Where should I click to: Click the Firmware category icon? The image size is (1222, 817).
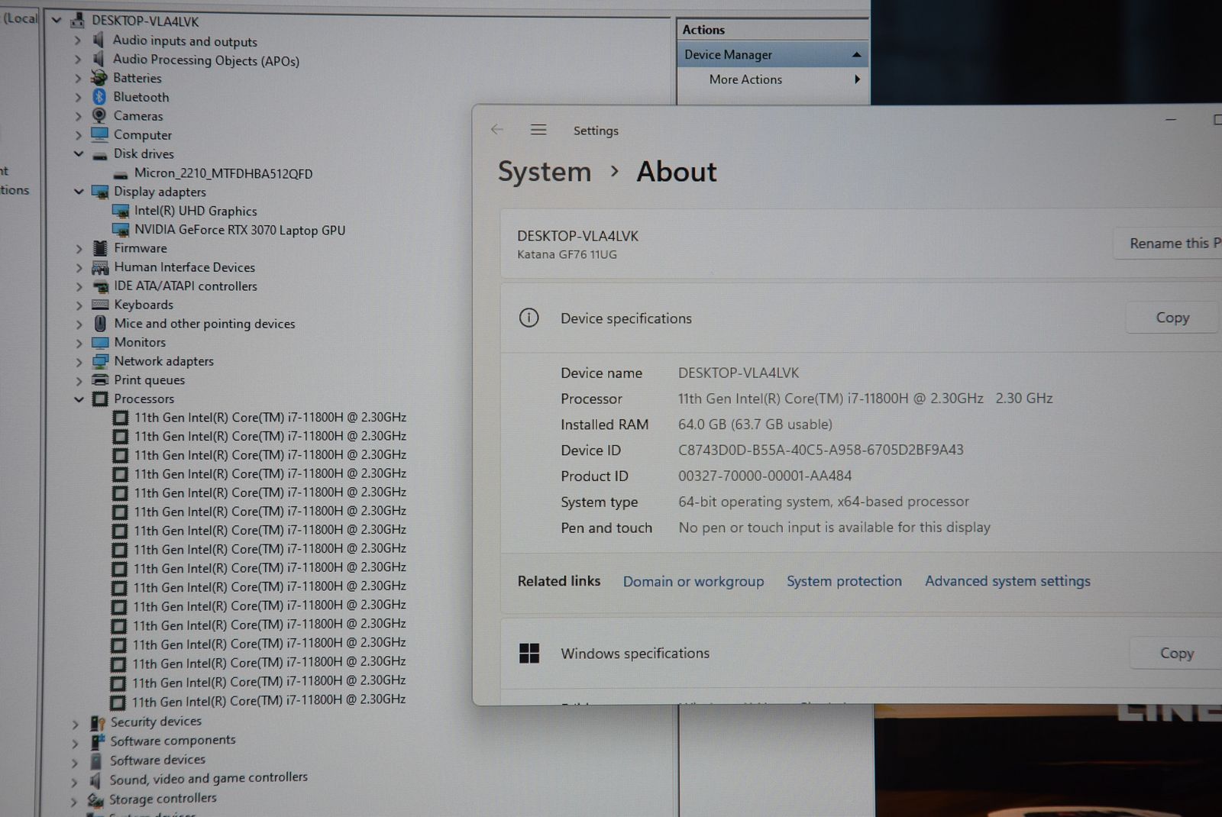click(100, 248)
